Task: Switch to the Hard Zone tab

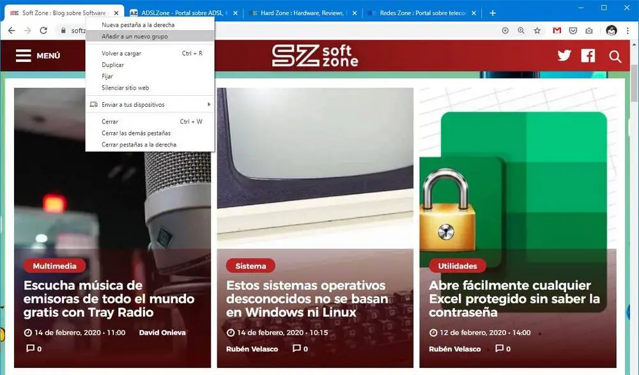Action: click(302, 13)
